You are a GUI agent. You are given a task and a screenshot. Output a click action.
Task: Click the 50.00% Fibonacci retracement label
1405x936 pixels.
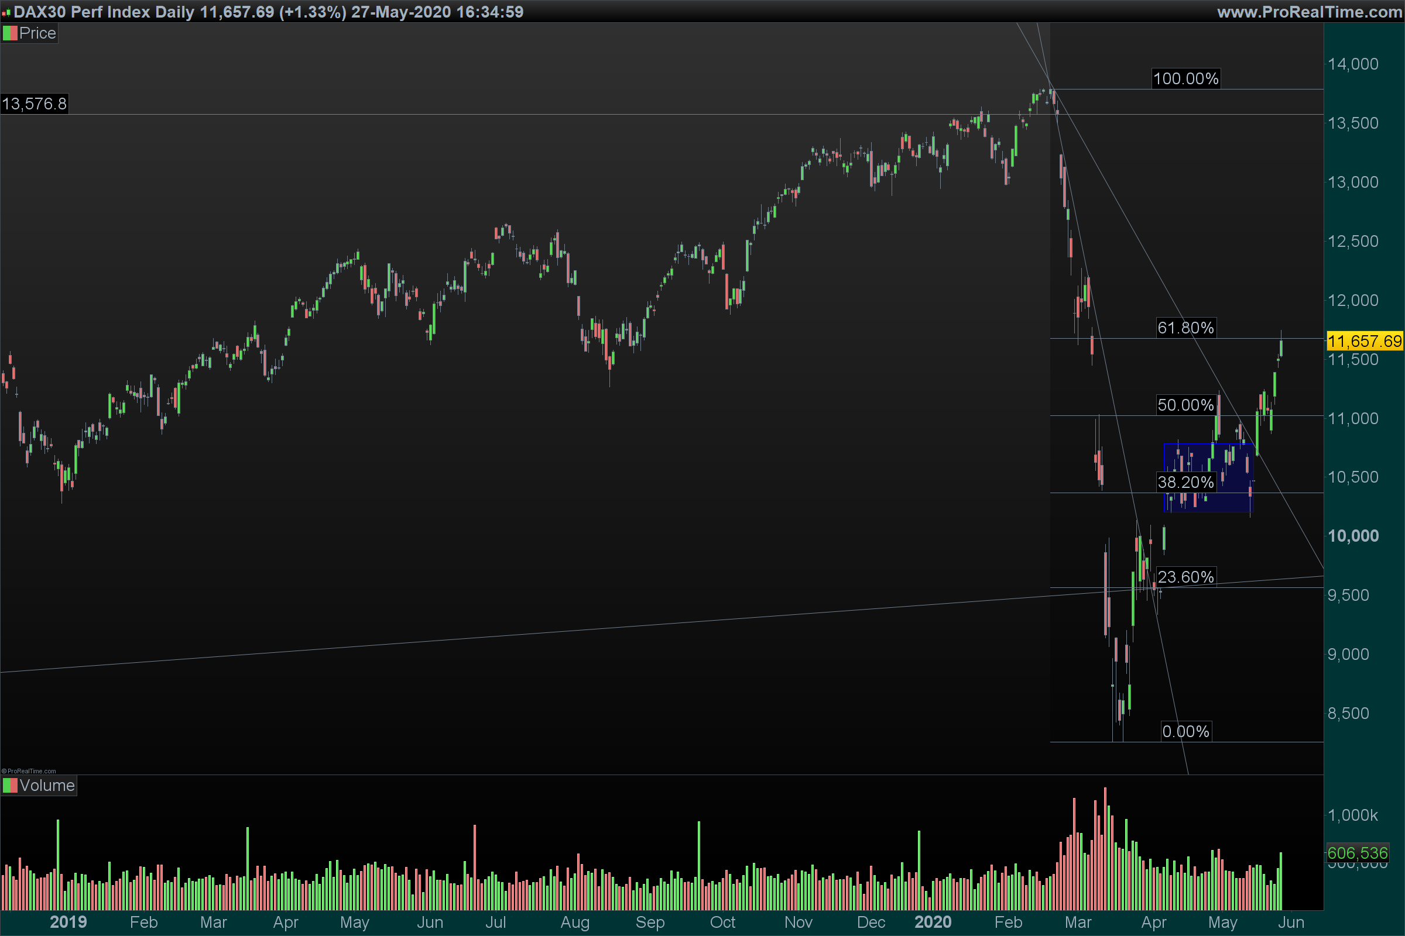[1186, 405]
